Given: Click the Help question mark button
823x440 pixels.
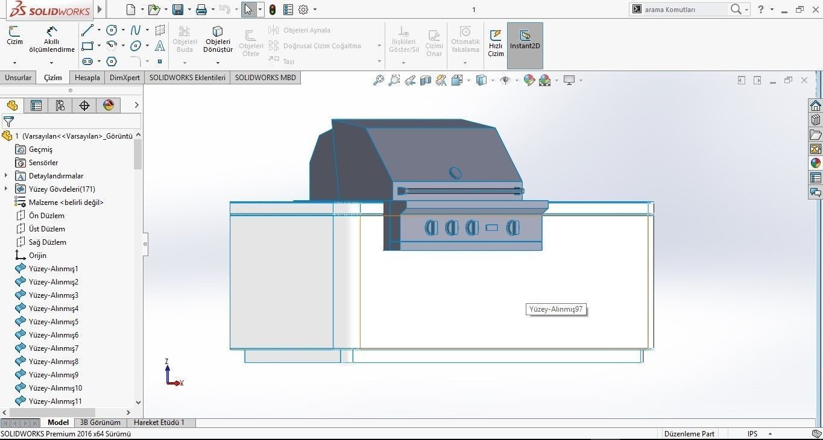Looking at the screenshot, I should [762, 10].
